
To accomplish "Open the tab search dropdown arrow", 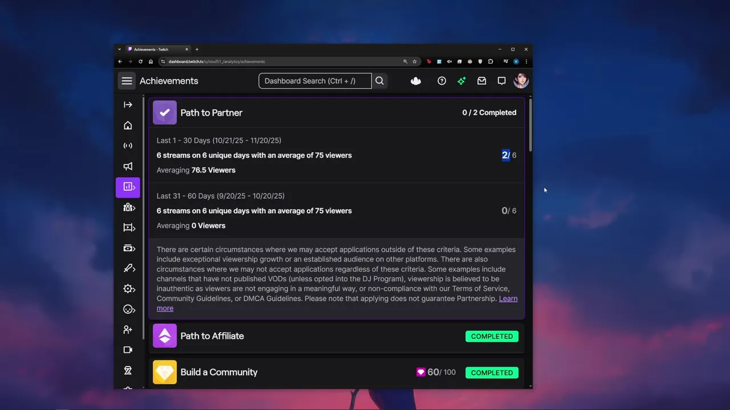I will [x=120, y=50].
